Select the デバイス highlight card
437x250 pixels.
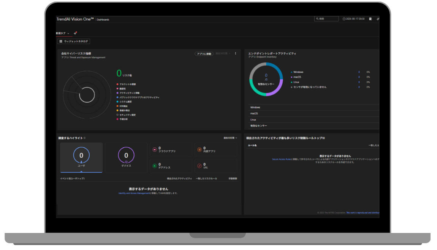tap(126, 158)
